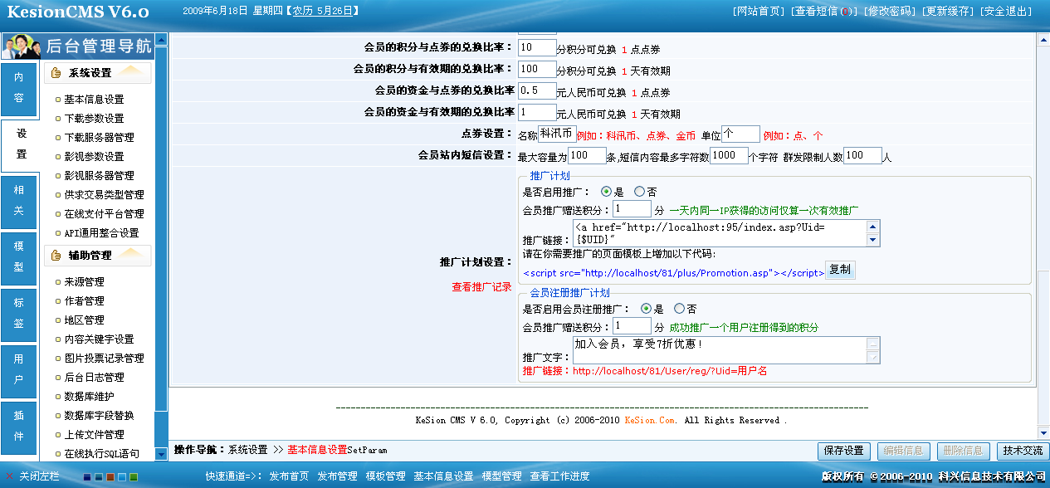
Task: Click the red X close-left-panel icon
Action: point(9,476)
